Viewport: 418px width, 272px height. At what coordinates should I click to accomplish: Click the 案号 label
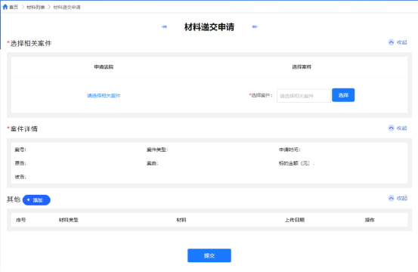tap(20, 150)
